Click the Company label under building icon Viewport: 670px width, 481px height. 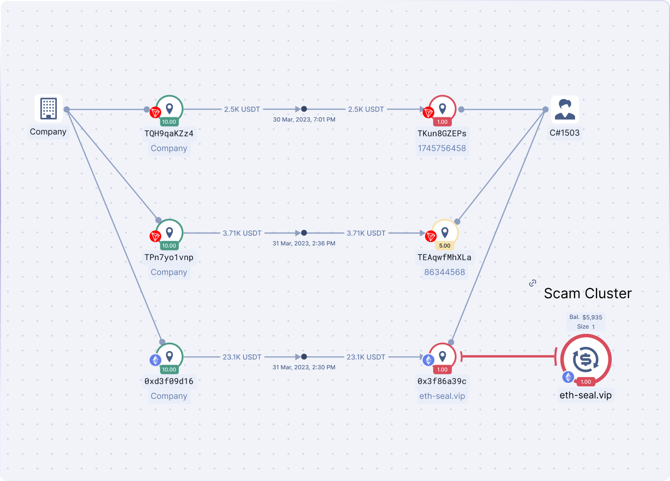[48, 132]
